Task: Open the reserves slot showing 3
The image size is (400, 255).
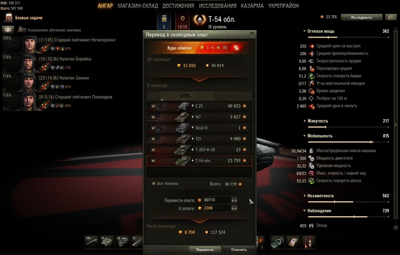Action: pos(164,22)
